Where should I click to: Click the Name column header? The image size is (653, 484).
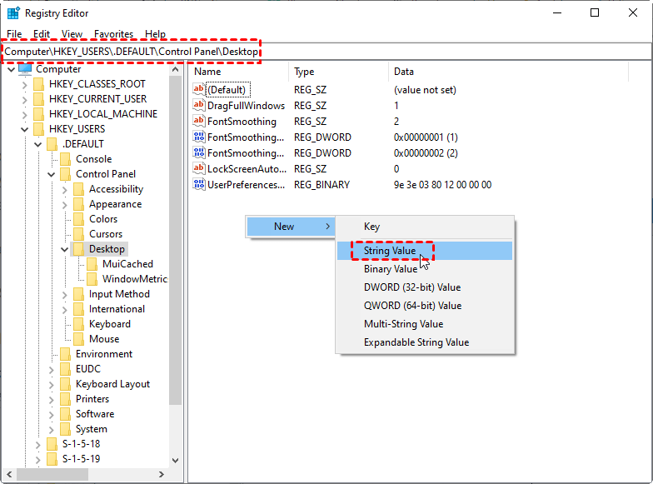pos(240,72)
